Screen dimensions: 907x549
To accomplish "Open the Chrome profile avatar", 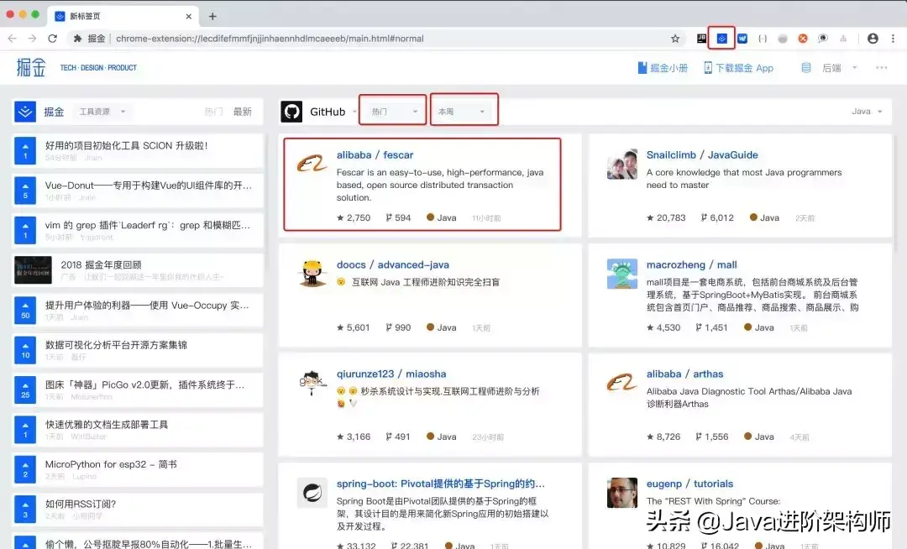I will (873, 39).
